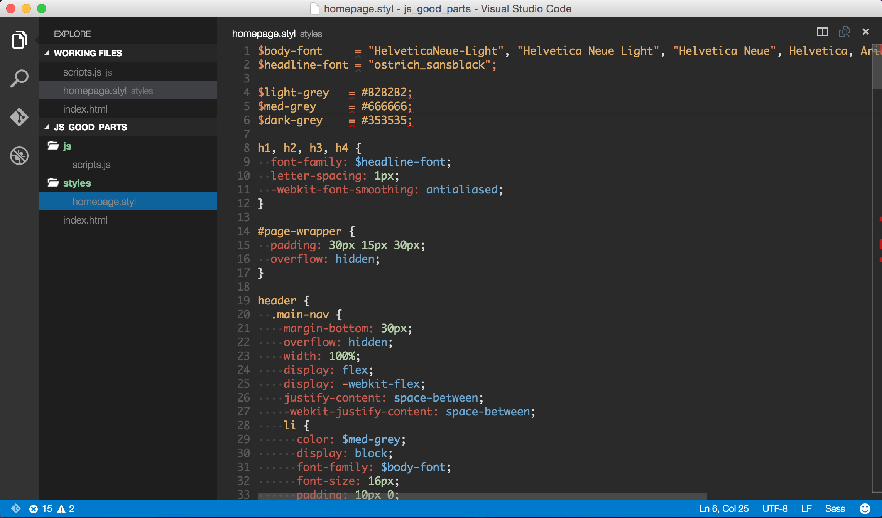Click the Git icon in status bar
Screen dimensions: 882x518
click(15, 509)
